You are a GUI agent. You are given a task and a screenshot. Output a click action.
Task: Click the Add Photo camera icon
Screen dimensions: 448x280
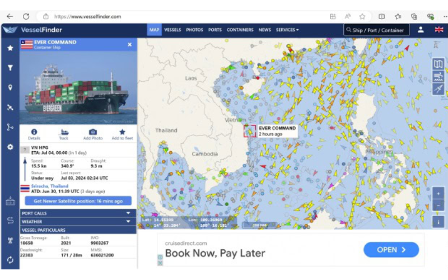pyautogui.click(x=93, y=134)
